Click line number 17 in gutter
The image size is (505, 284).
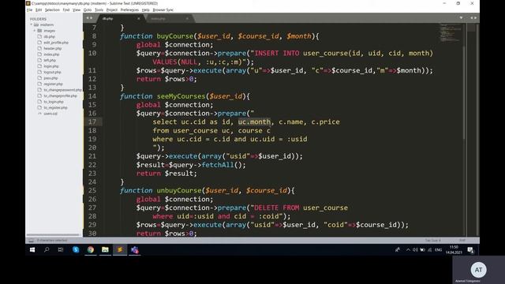coord(92,122)
